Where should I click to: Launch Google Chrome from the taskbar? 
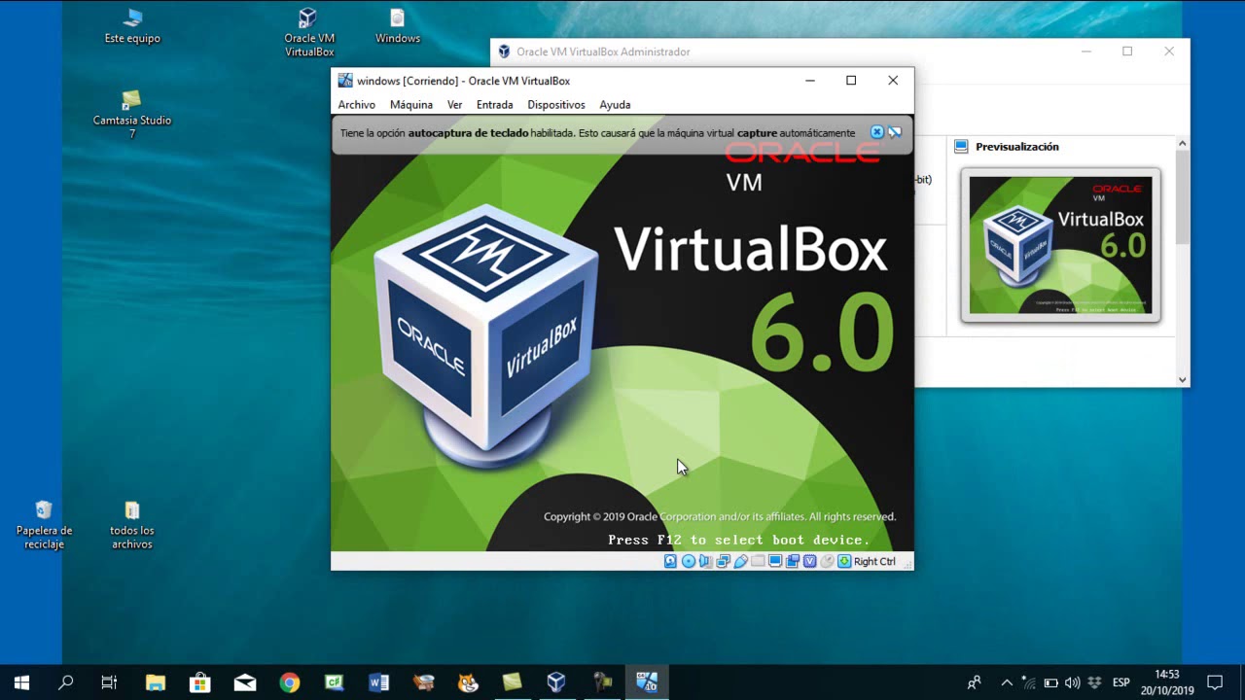pyautogui.click(x=289, y=682)
